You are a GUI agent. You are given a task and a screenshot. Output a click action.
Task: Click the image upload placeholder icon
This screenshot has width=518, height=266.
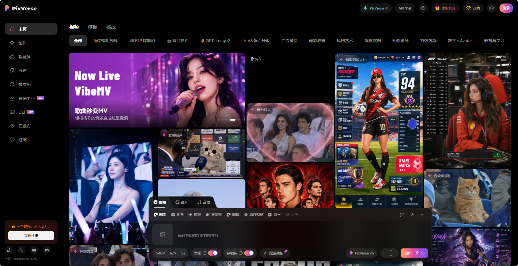(x=163, y=235)
